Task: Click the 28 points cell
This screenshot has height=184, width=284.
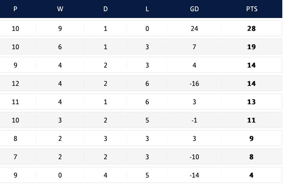Action: coord(251,29)
